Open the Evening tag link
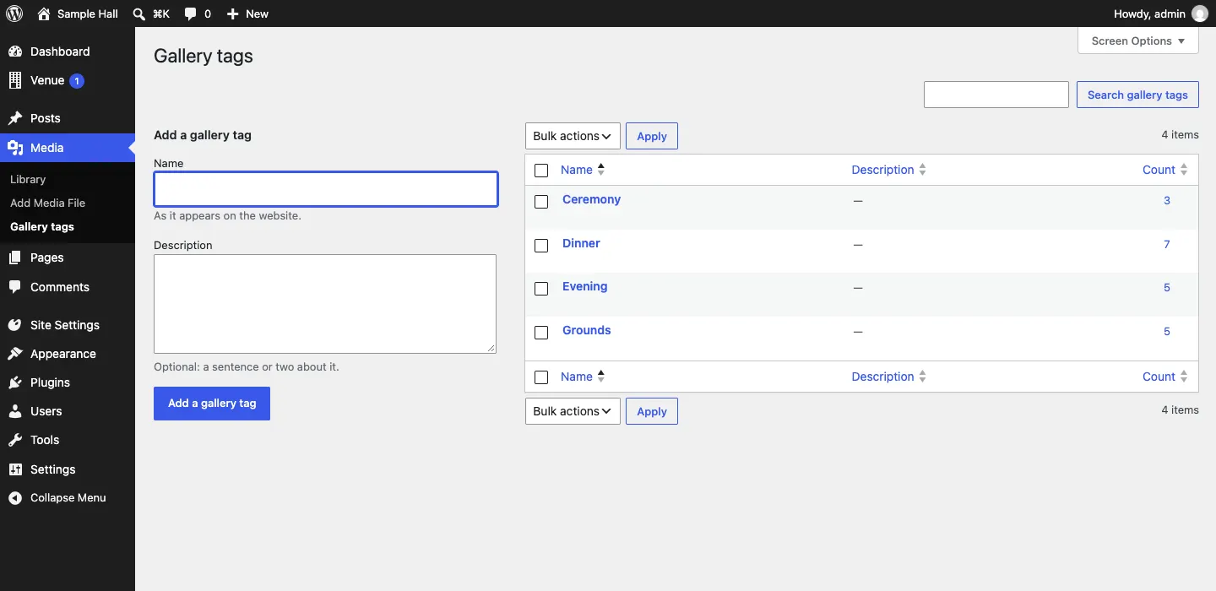1216x591 pixels. coord(584,286)
